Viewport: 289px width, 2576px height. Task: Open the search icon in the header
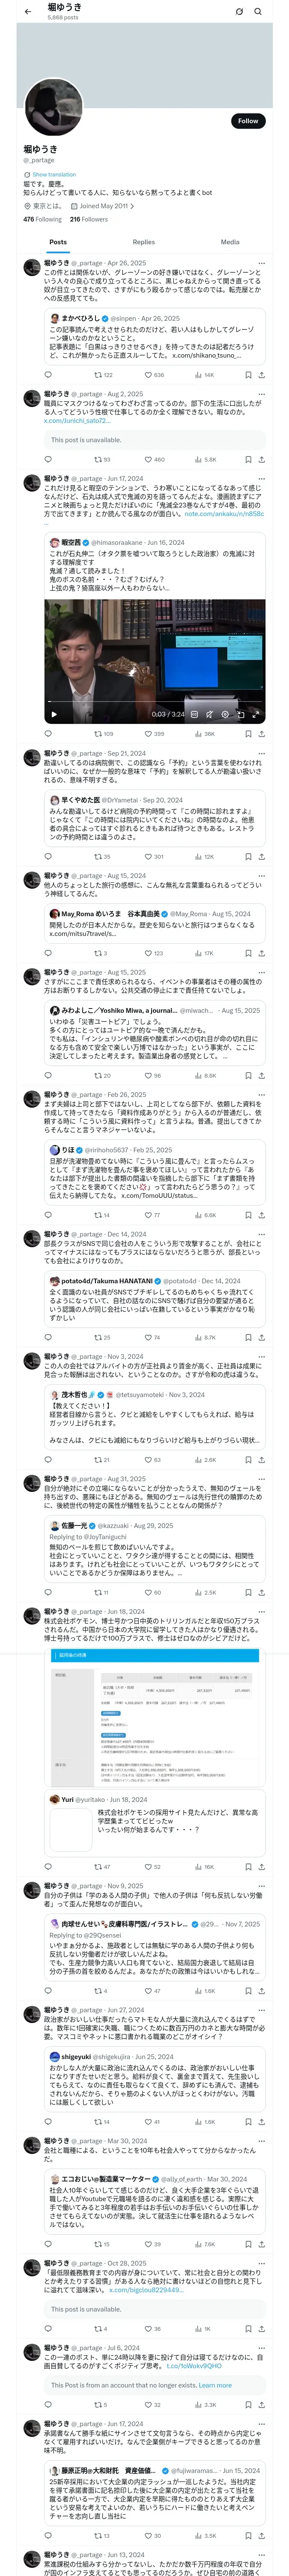[258, 11]
